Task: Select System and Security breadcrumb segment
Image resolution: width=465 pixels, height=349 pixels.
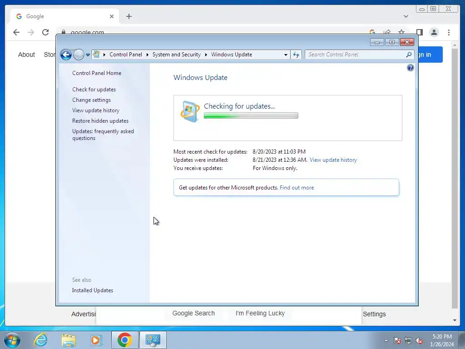Action: coord(177,55)
